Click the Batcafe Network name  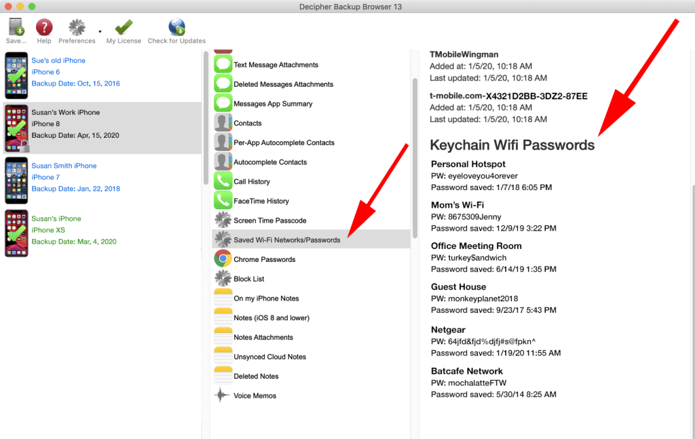click(x=467, y=371)
